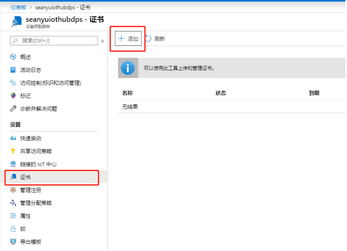Click the 概述 overview globe icon

[x=13, y=57]
